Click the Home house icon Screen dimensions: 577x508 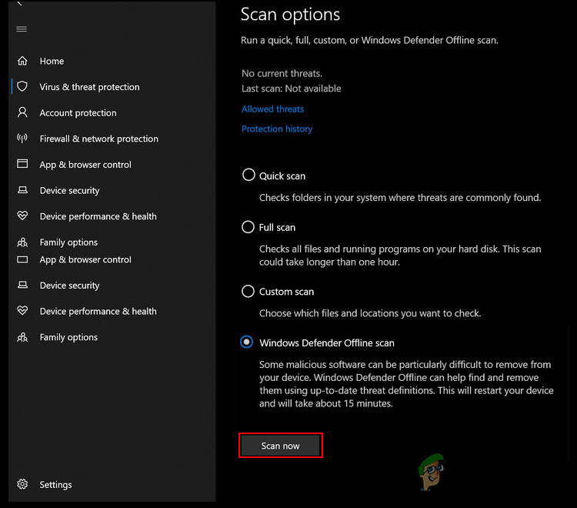(22, 61)
